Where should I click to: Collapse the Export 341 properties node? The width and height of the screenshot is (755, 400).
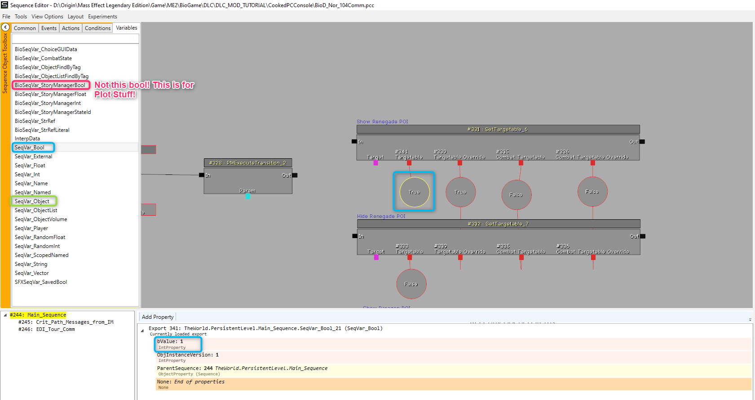click(x=142, y=331)
